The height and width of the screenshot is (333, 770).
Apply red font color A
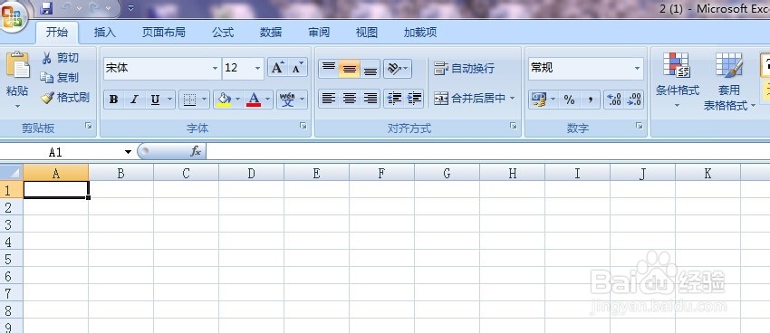point(254,100)
